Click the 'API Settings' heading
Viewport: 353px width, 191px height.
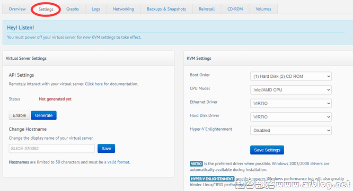[x=21, y=75]
